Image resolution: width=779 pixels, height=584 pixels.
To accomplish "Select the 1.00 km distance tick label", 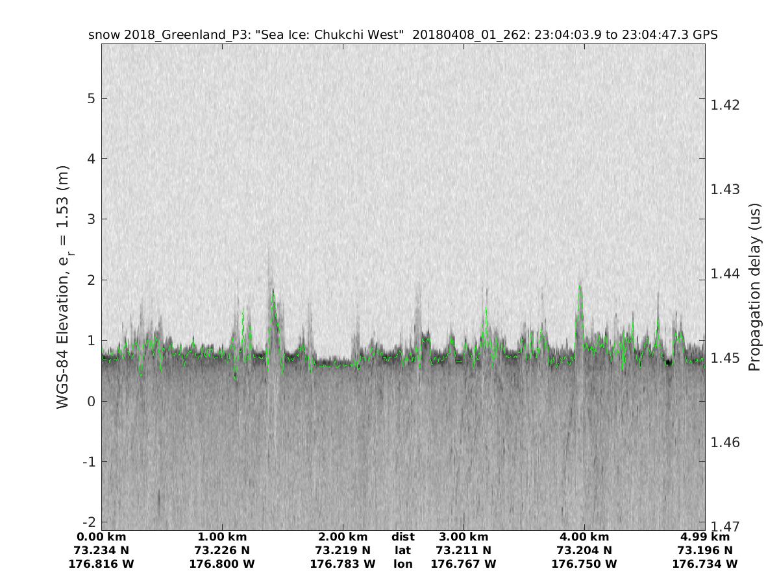I will (222, 537).
